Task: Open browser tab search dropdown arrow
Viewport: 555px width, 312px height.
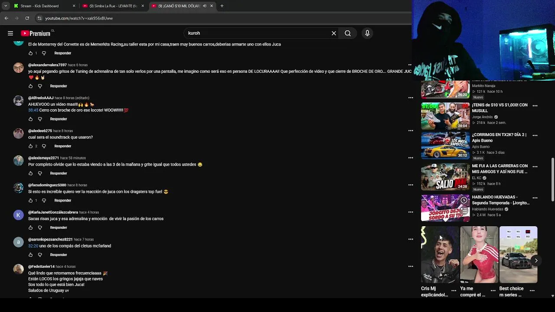Action: tap(6, 6)
